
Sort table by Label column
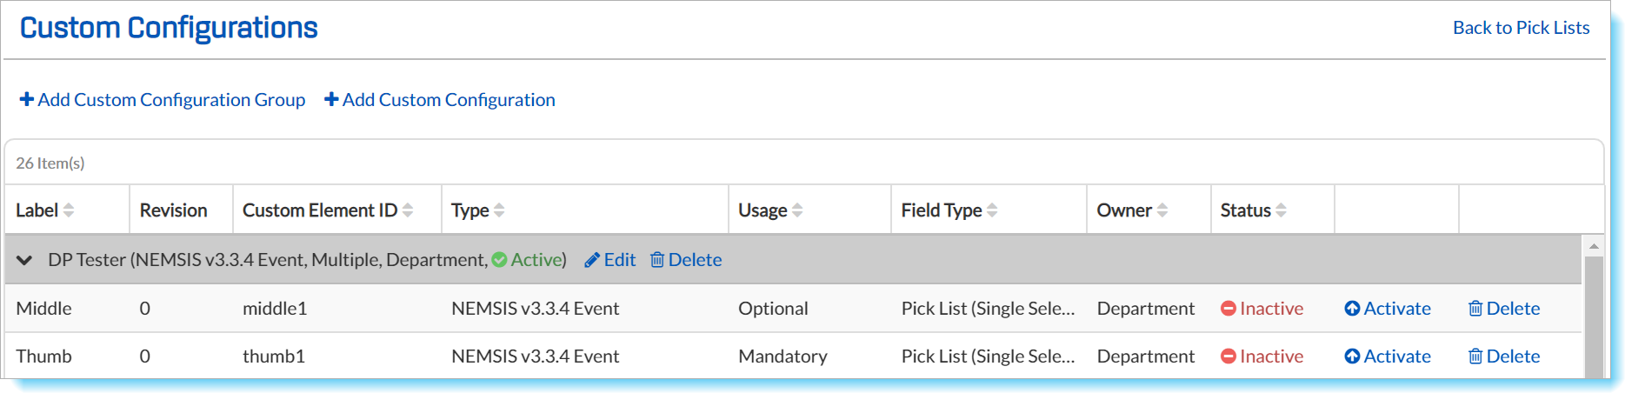tap(69, 210)
